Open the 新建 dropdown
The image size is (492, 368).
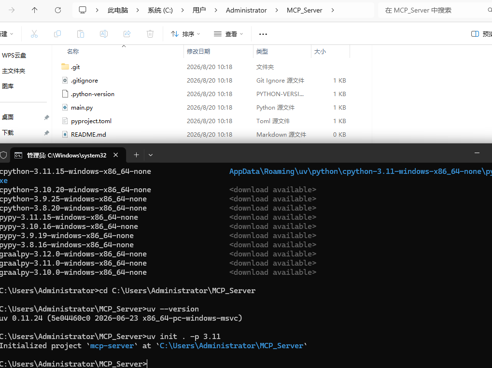click(x=7, y=34)
